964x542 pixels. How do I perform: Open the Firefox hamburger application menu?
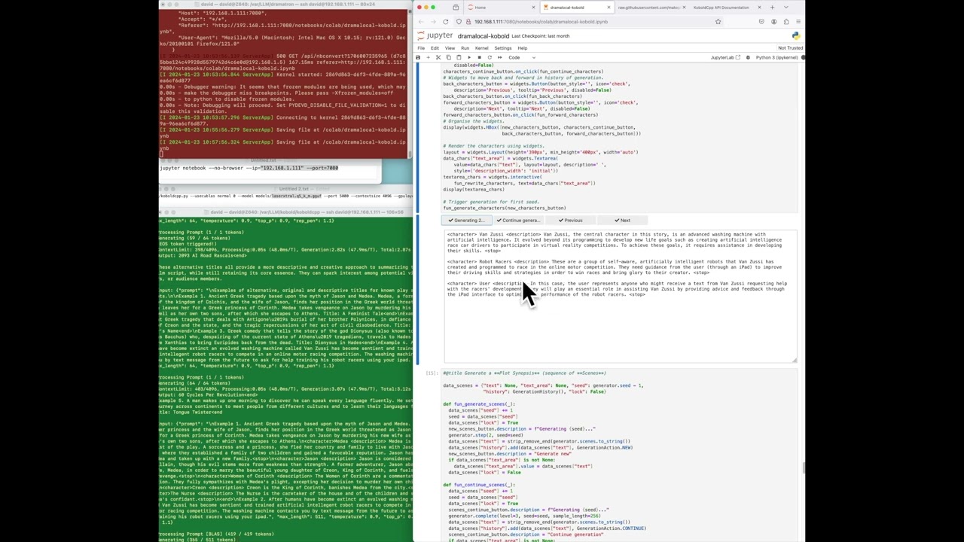[798, 22]
